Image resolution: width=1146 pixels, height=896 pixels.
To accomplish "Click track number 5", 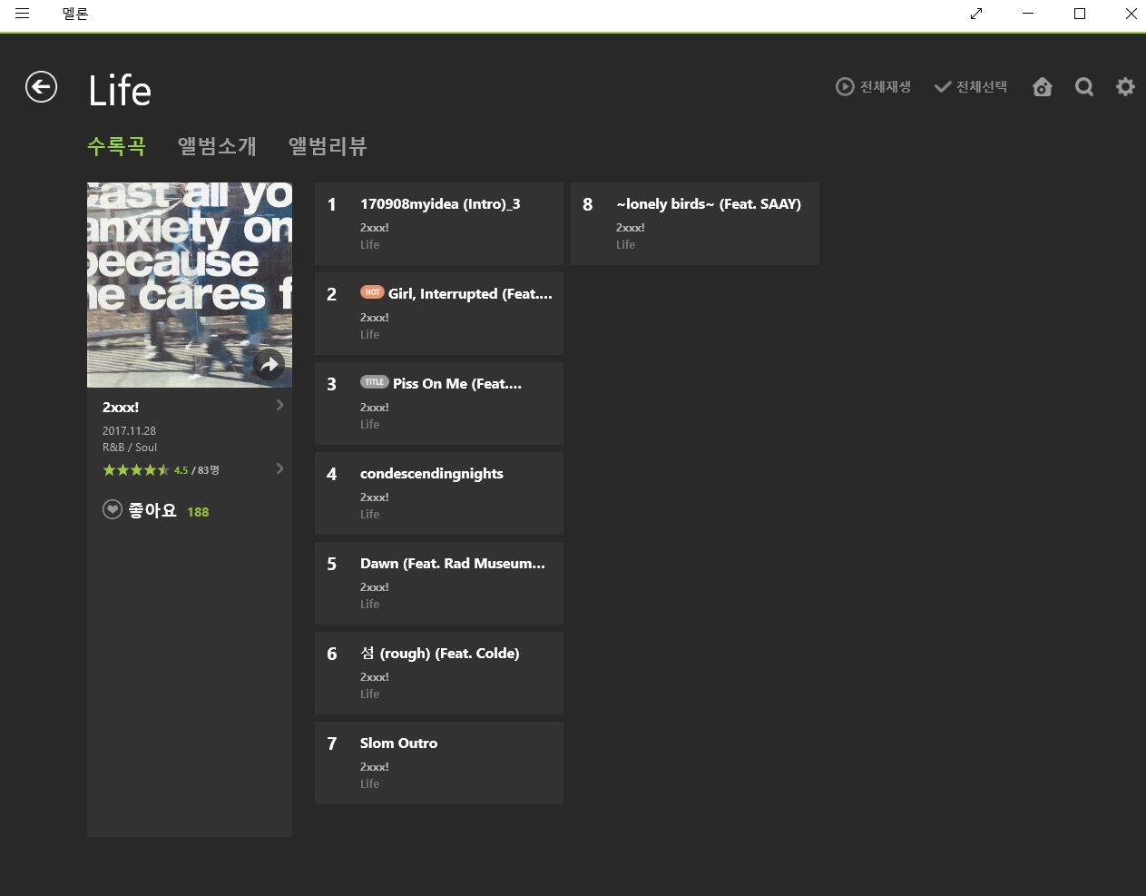I will pos(331,564).
